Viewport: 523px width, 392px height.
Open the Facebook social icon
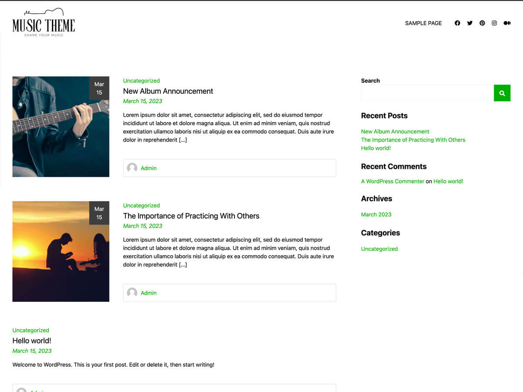[x=457, y=23]
